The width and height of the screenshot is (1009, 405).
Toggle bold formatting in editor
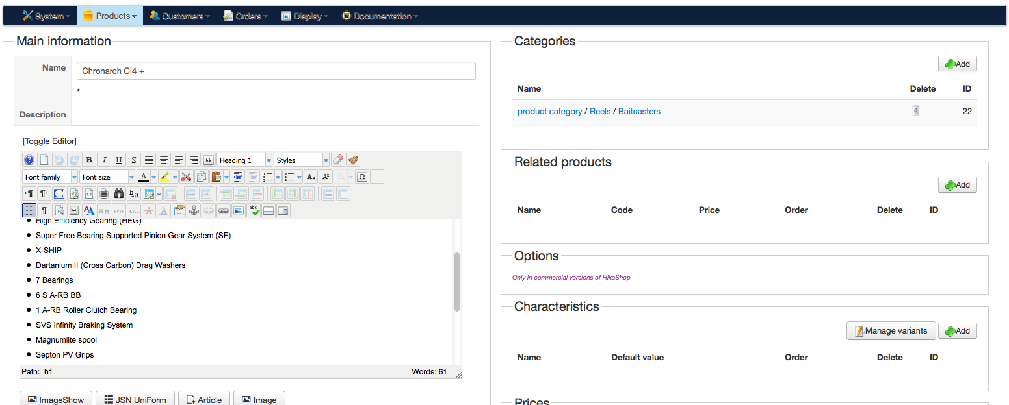[x=89, y=160]
